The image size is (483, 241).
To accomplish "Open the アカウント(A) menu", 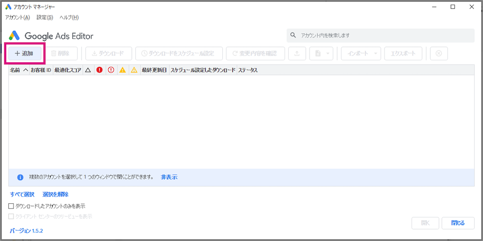I will (x=17, y=17).
